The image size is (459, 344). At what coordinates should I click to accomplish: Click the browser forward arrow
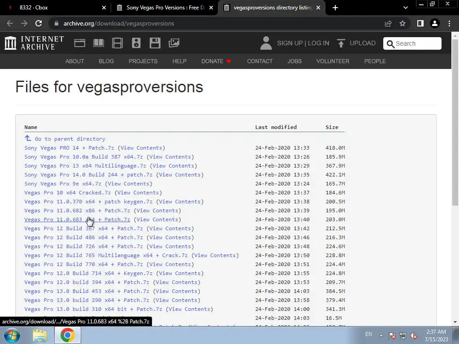24,23
